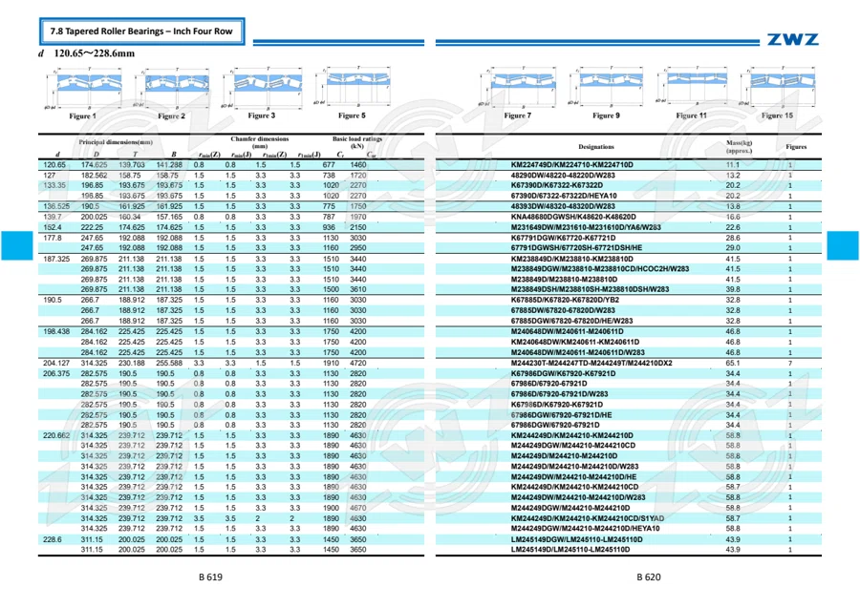This screenshot has width=860, height=608.
Task: Click the 'Designations' column header
Action: click(x=596, y=147)
